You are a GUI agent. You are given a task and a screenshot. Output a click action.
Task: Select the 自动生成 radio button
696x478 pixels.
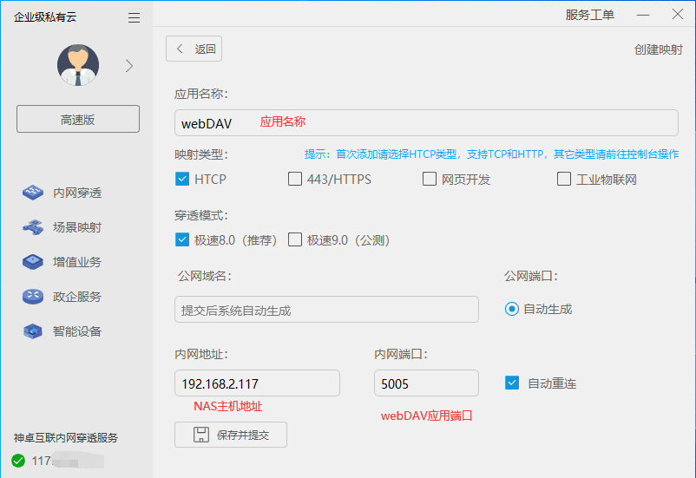tap(512, 309)
